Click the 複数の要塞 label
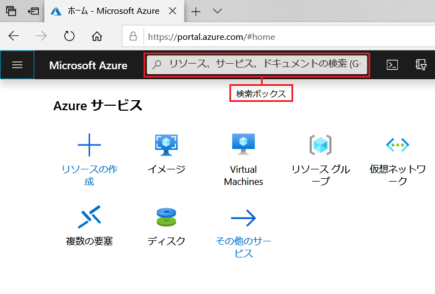 tap(89, 241)
